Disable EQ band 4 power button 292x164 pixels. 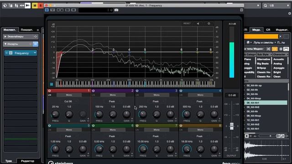pyautogui.click(x=181, y=91)
